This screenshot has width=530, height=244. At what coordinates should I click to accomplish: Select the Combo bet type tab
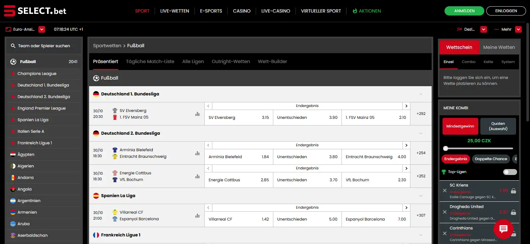click(x=468, y=62)
